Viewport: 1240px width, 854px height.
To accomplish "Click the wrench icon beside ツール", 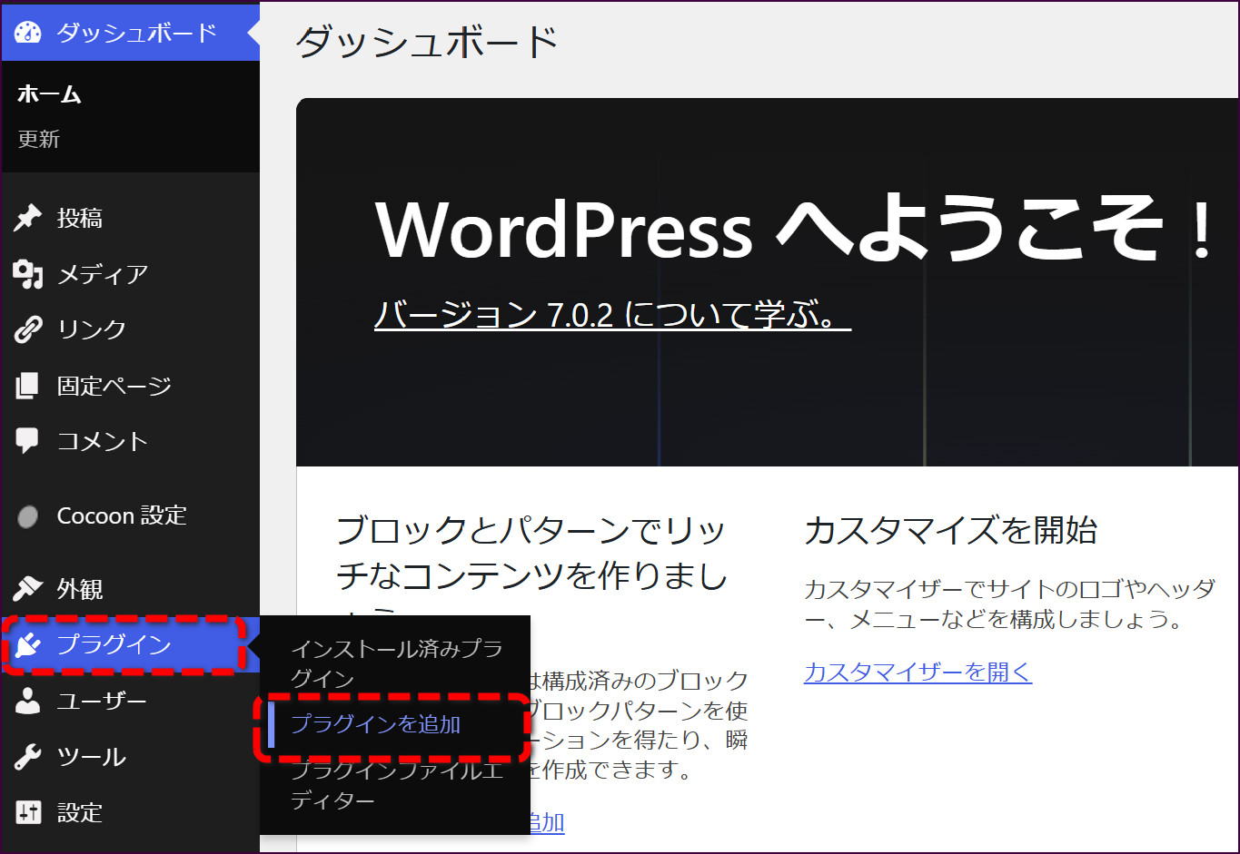I will click(x=28, y=757).
